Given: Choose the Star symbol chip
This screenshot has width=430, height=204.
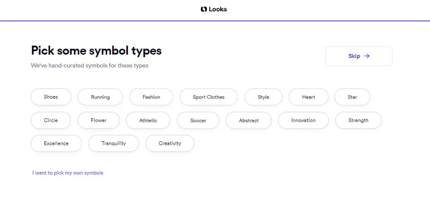Looking at the screenshot, I should (x=352, y=97).
